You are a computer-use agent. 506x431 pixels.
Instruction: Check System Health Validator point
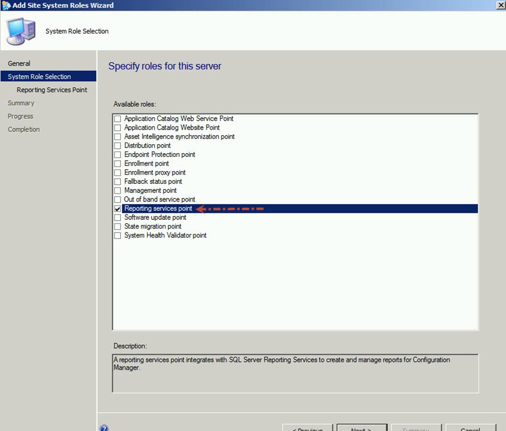pyautogui.click(x=118, y=236)
